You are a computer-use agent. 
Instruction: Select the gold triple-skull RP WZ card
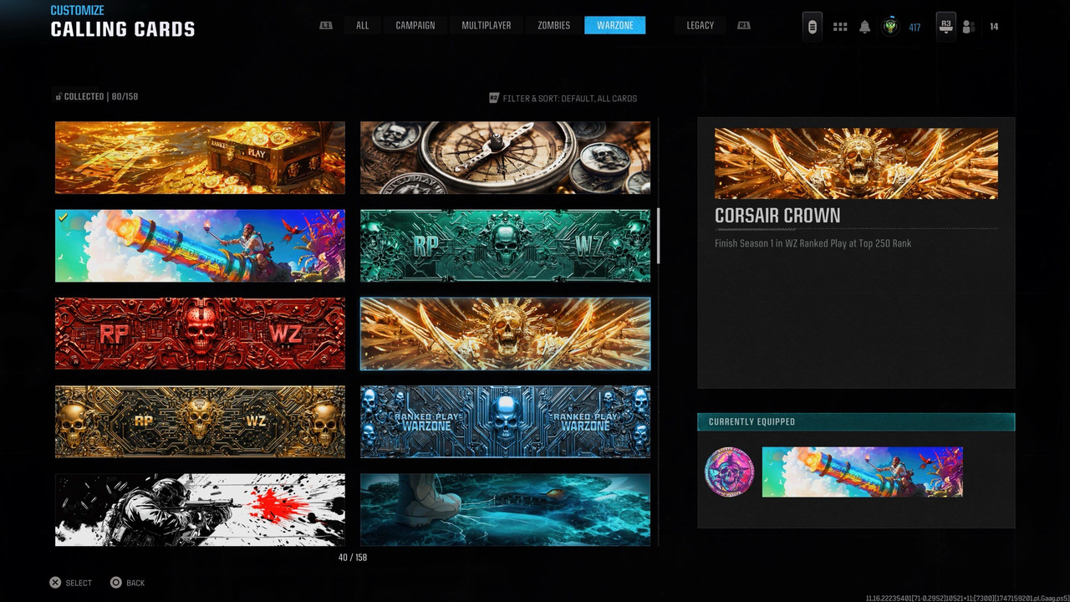pyautogui.click(x=200, y=422)
